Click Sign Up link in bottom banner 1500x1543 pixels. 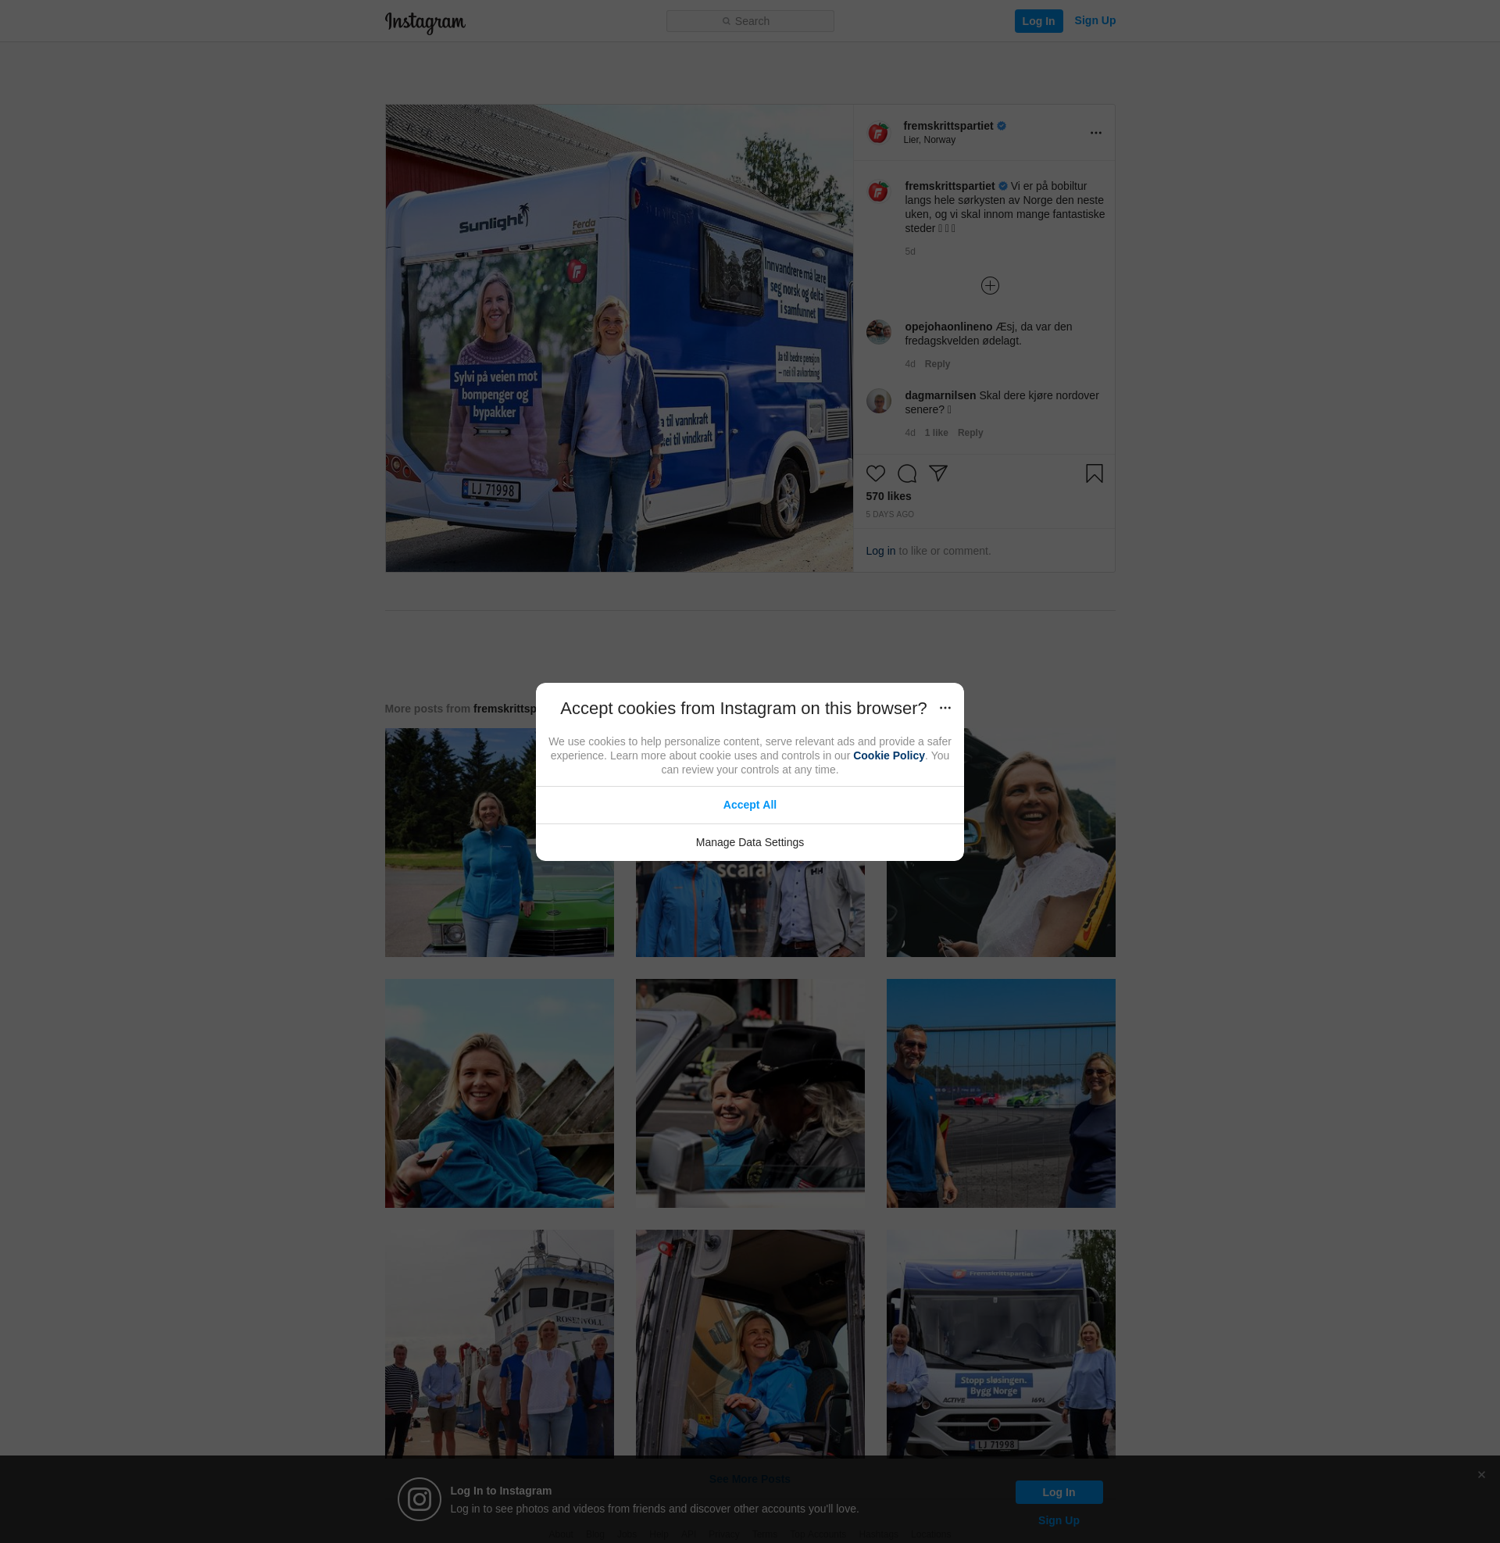(x=1058, y=1521)
